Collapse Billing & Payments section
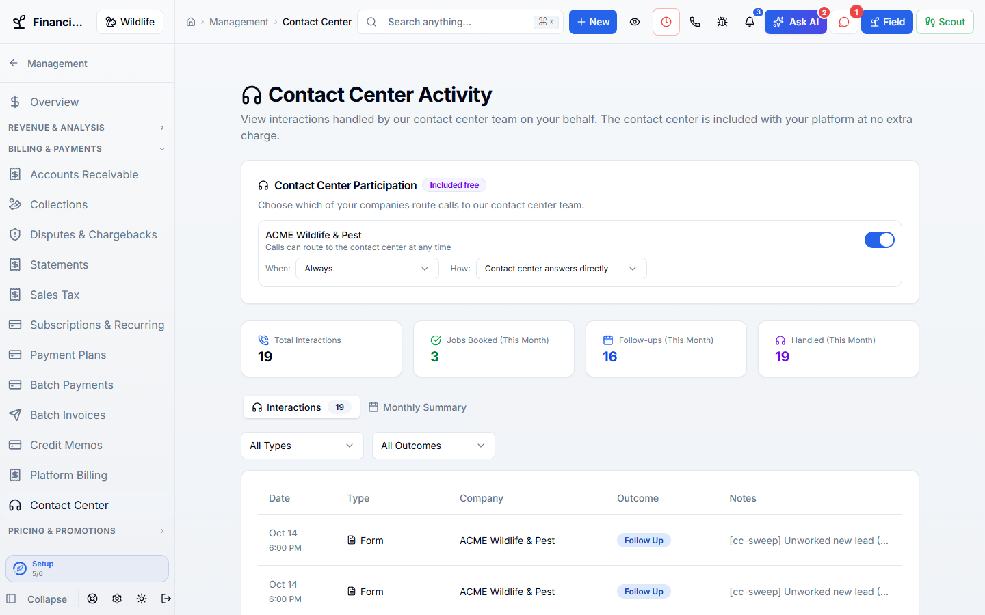Screen dimensions: 985x615 [87, 149]
